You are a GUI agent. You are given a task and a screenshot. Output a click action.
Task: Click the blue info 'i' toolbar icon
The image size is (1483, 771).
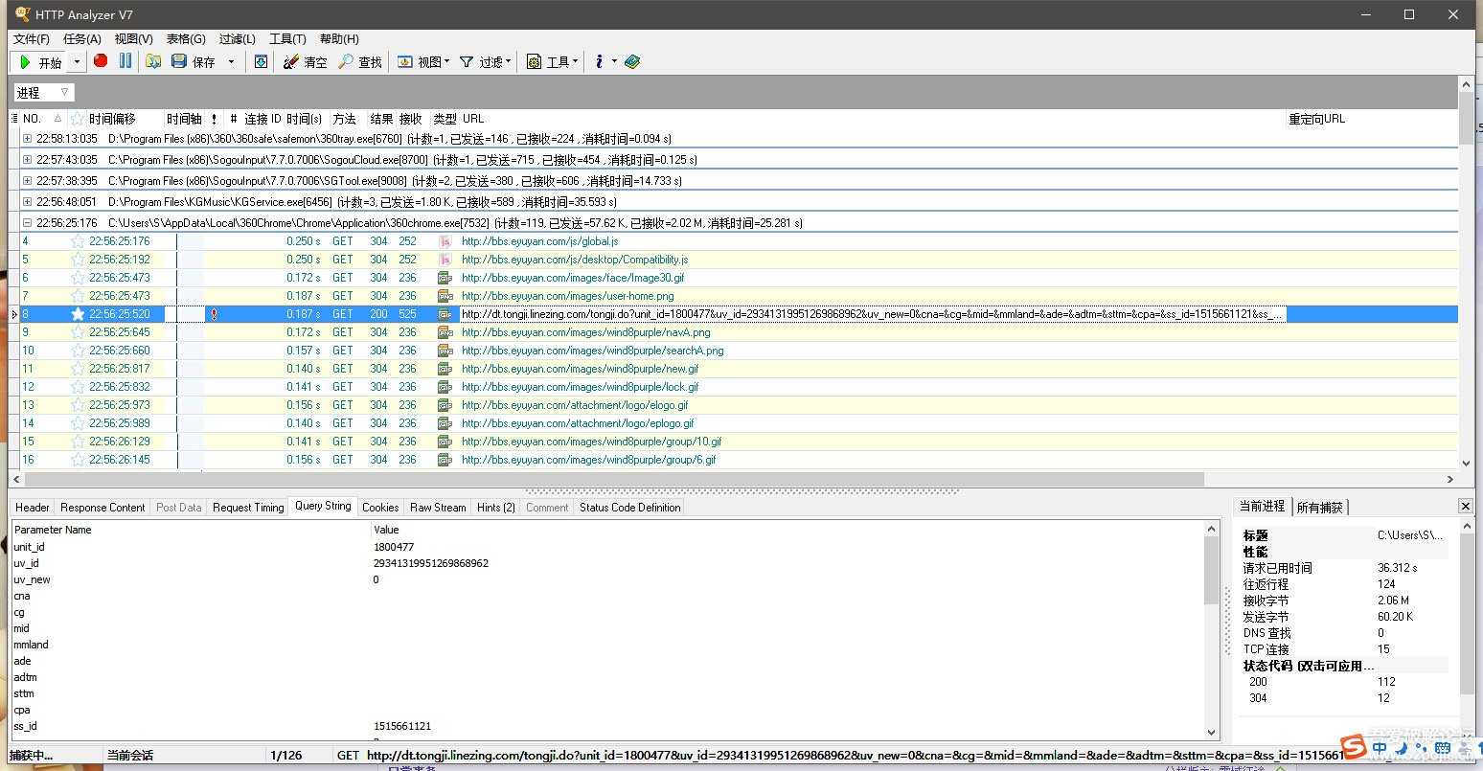coord(599,61)
